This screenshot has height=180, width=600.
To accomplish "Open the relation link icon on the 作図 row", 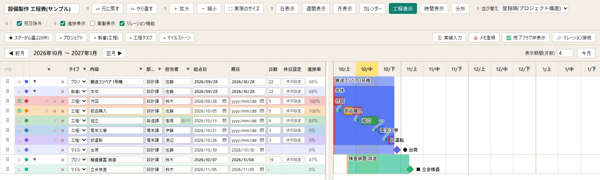I will 46,101.
